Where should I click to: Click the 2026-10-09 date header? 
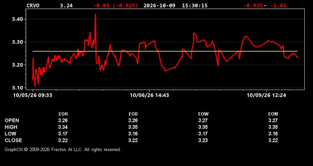(x=159, y=5)
